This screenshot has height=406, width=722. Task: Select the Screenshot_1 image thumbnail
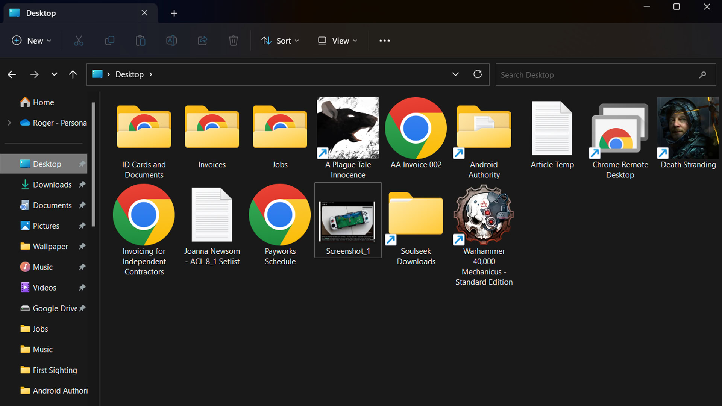(x=347, y=221)
